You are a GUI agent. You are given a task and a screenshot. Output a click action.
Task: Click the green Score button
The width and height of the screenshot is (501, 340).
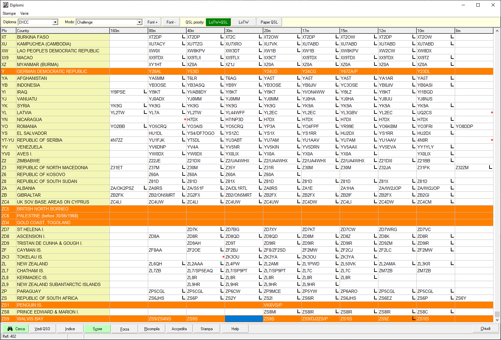97,329
